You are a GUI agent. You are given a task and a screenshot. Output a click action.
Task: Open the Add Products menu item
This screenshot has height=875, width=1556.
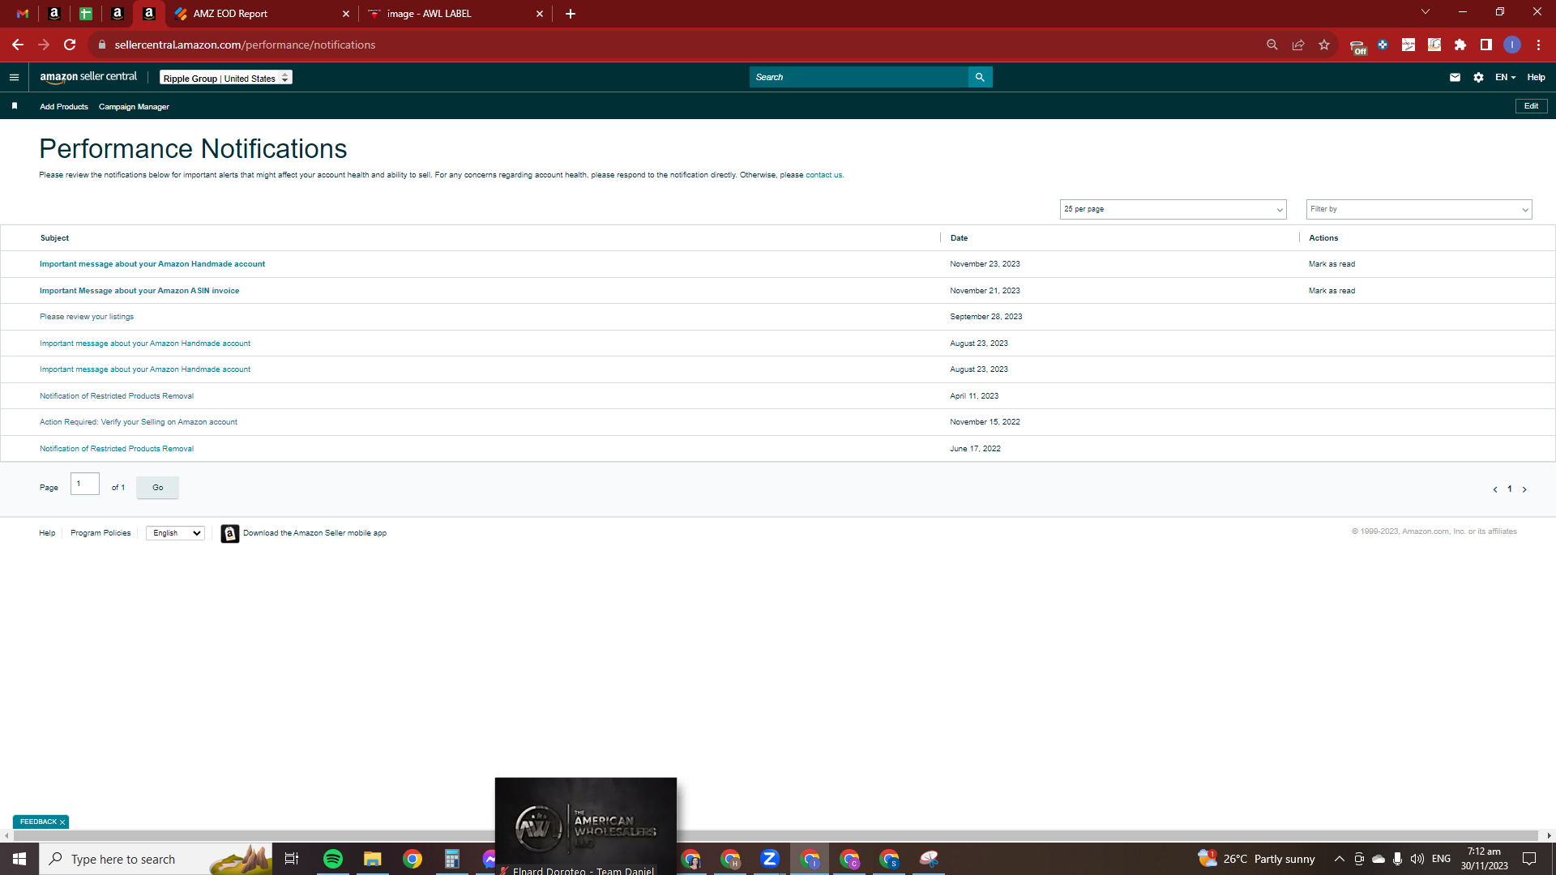tap(64, 107)
